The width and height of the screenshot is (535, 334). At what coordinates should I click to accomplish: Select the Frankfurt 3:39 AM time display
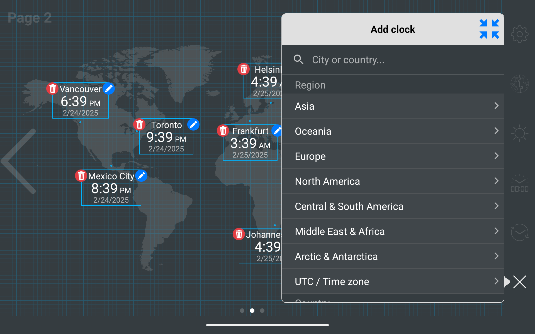pos(250,144)
